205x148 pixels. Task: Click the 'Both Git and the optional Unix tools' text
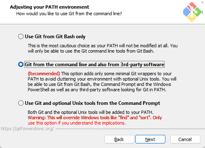[x=90, y=112]
